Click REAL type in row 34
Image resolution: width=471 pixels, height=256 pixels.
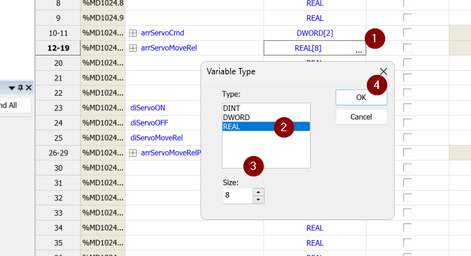(315, 228)
